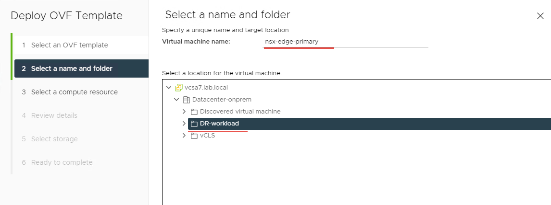This screenshot has height=205, width=551.
Task: Click step 5 Select storage
Action: click(x=54, y=139)
